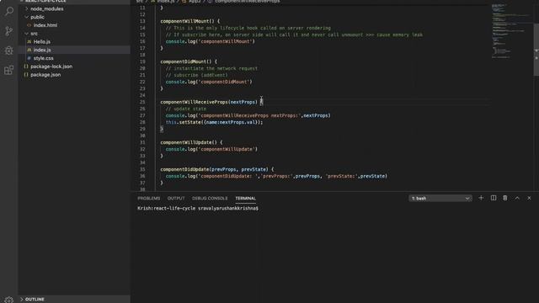Viewport: 539px width, 303px height.
Task: Click line number 25 in gutter
Action: tap(142, 102)
